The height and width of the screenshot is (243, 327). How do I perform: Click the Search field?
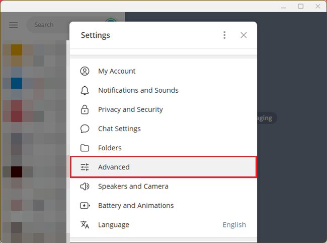point(50,25)
